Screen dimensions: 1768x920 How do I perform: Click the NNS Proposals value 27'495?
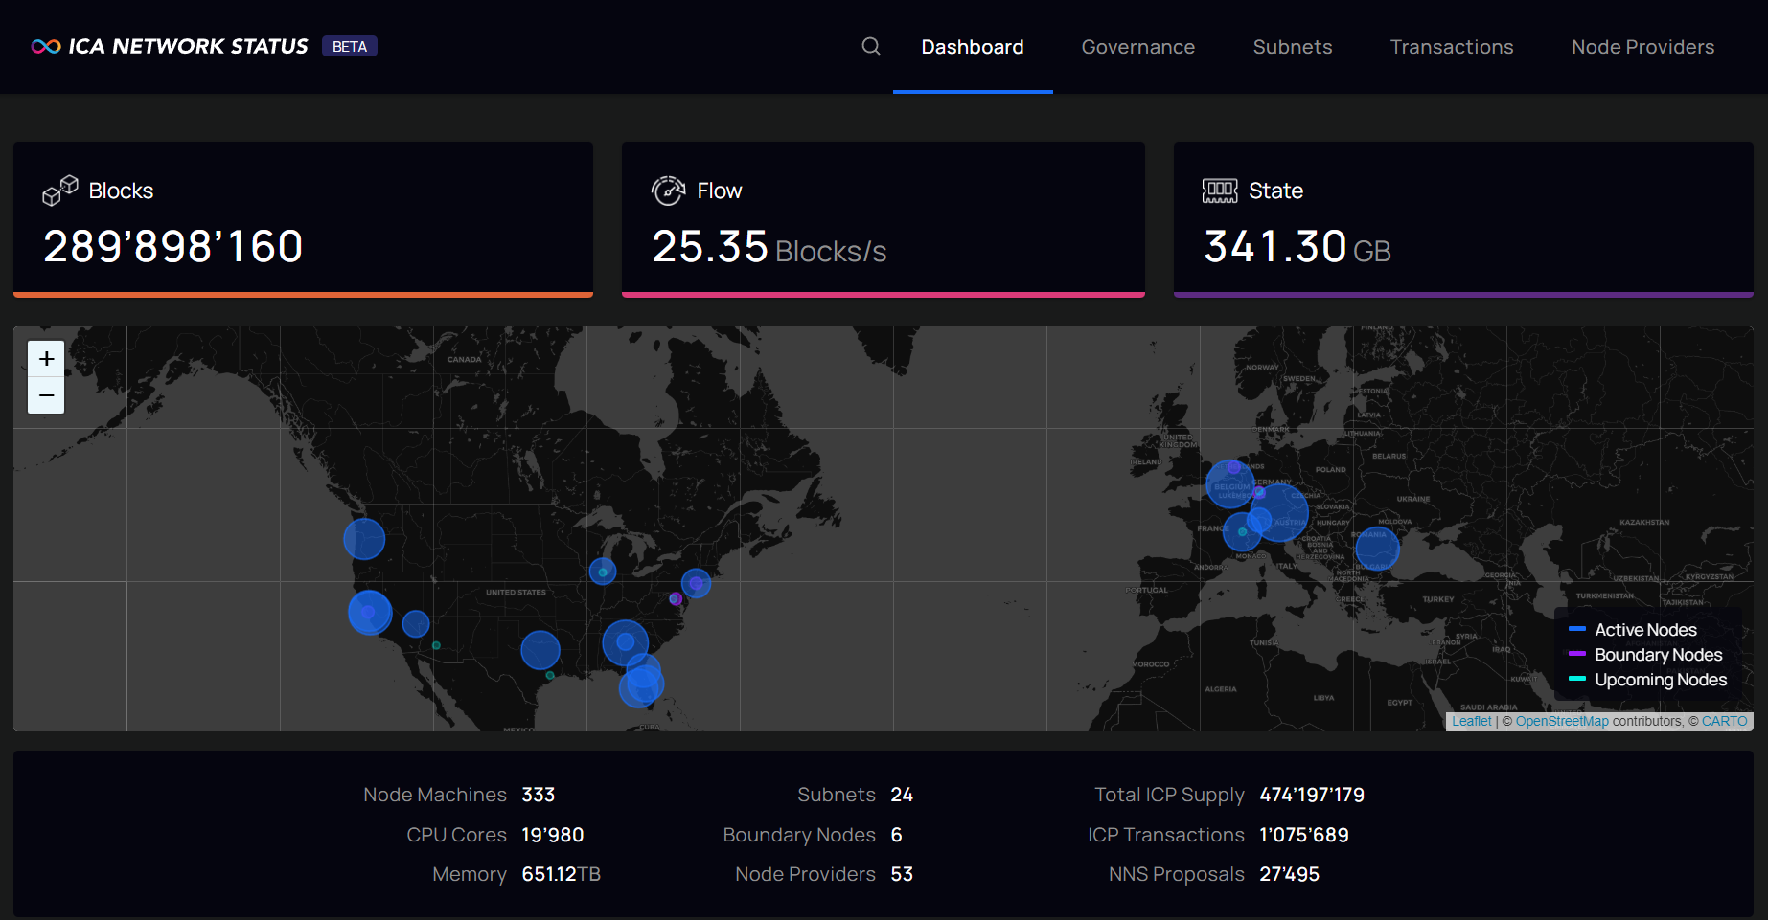tap(1290, 874)
